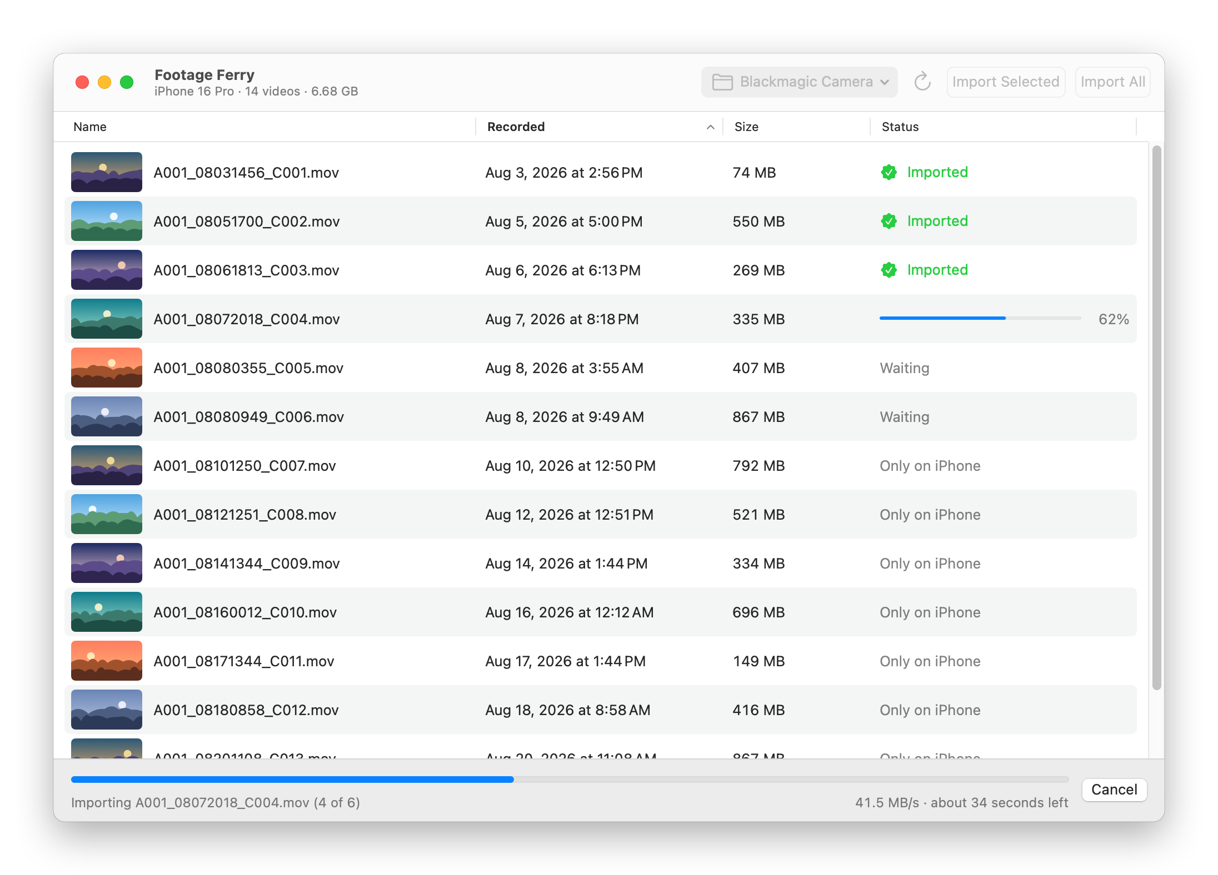The image size is (1218, 875).
Task: Click the Import Selected button
Action: coord(1006,82)
